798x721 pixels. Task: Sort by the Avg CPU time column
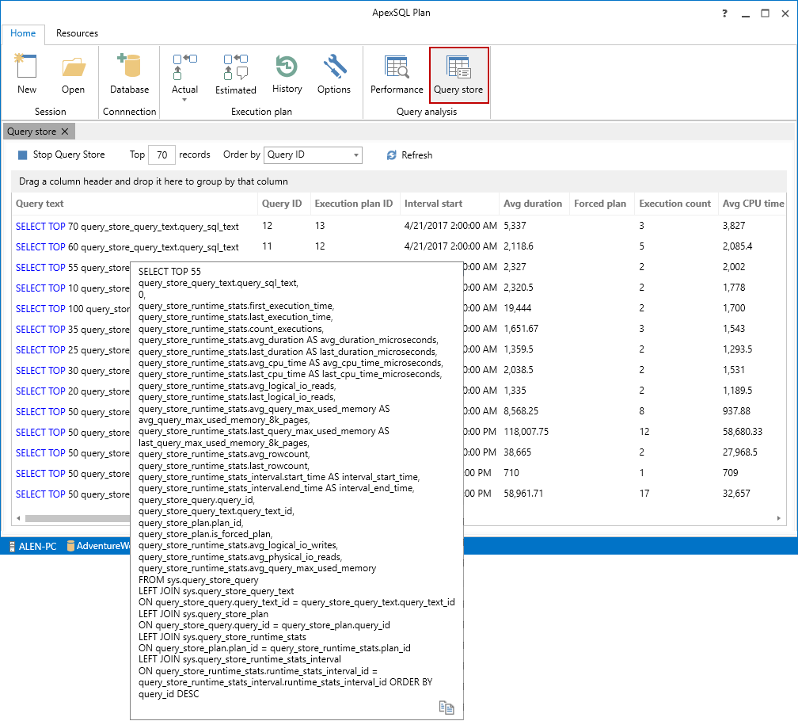pos(753,204)
